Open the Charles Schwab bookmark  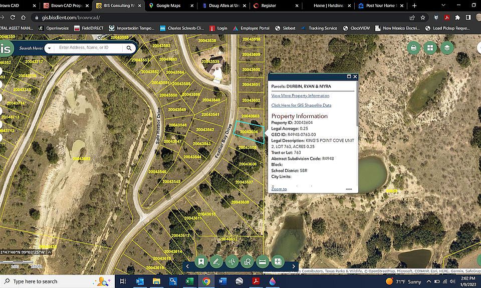tap(182, 28)
